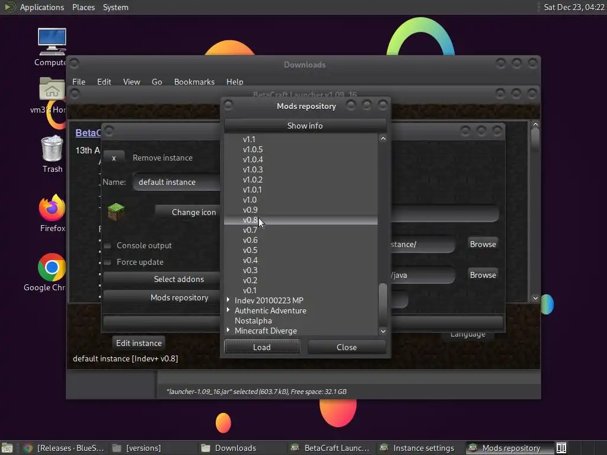
Task: Click the launcher changelog scroll down arrow
Action: click(x=535, y=297)
